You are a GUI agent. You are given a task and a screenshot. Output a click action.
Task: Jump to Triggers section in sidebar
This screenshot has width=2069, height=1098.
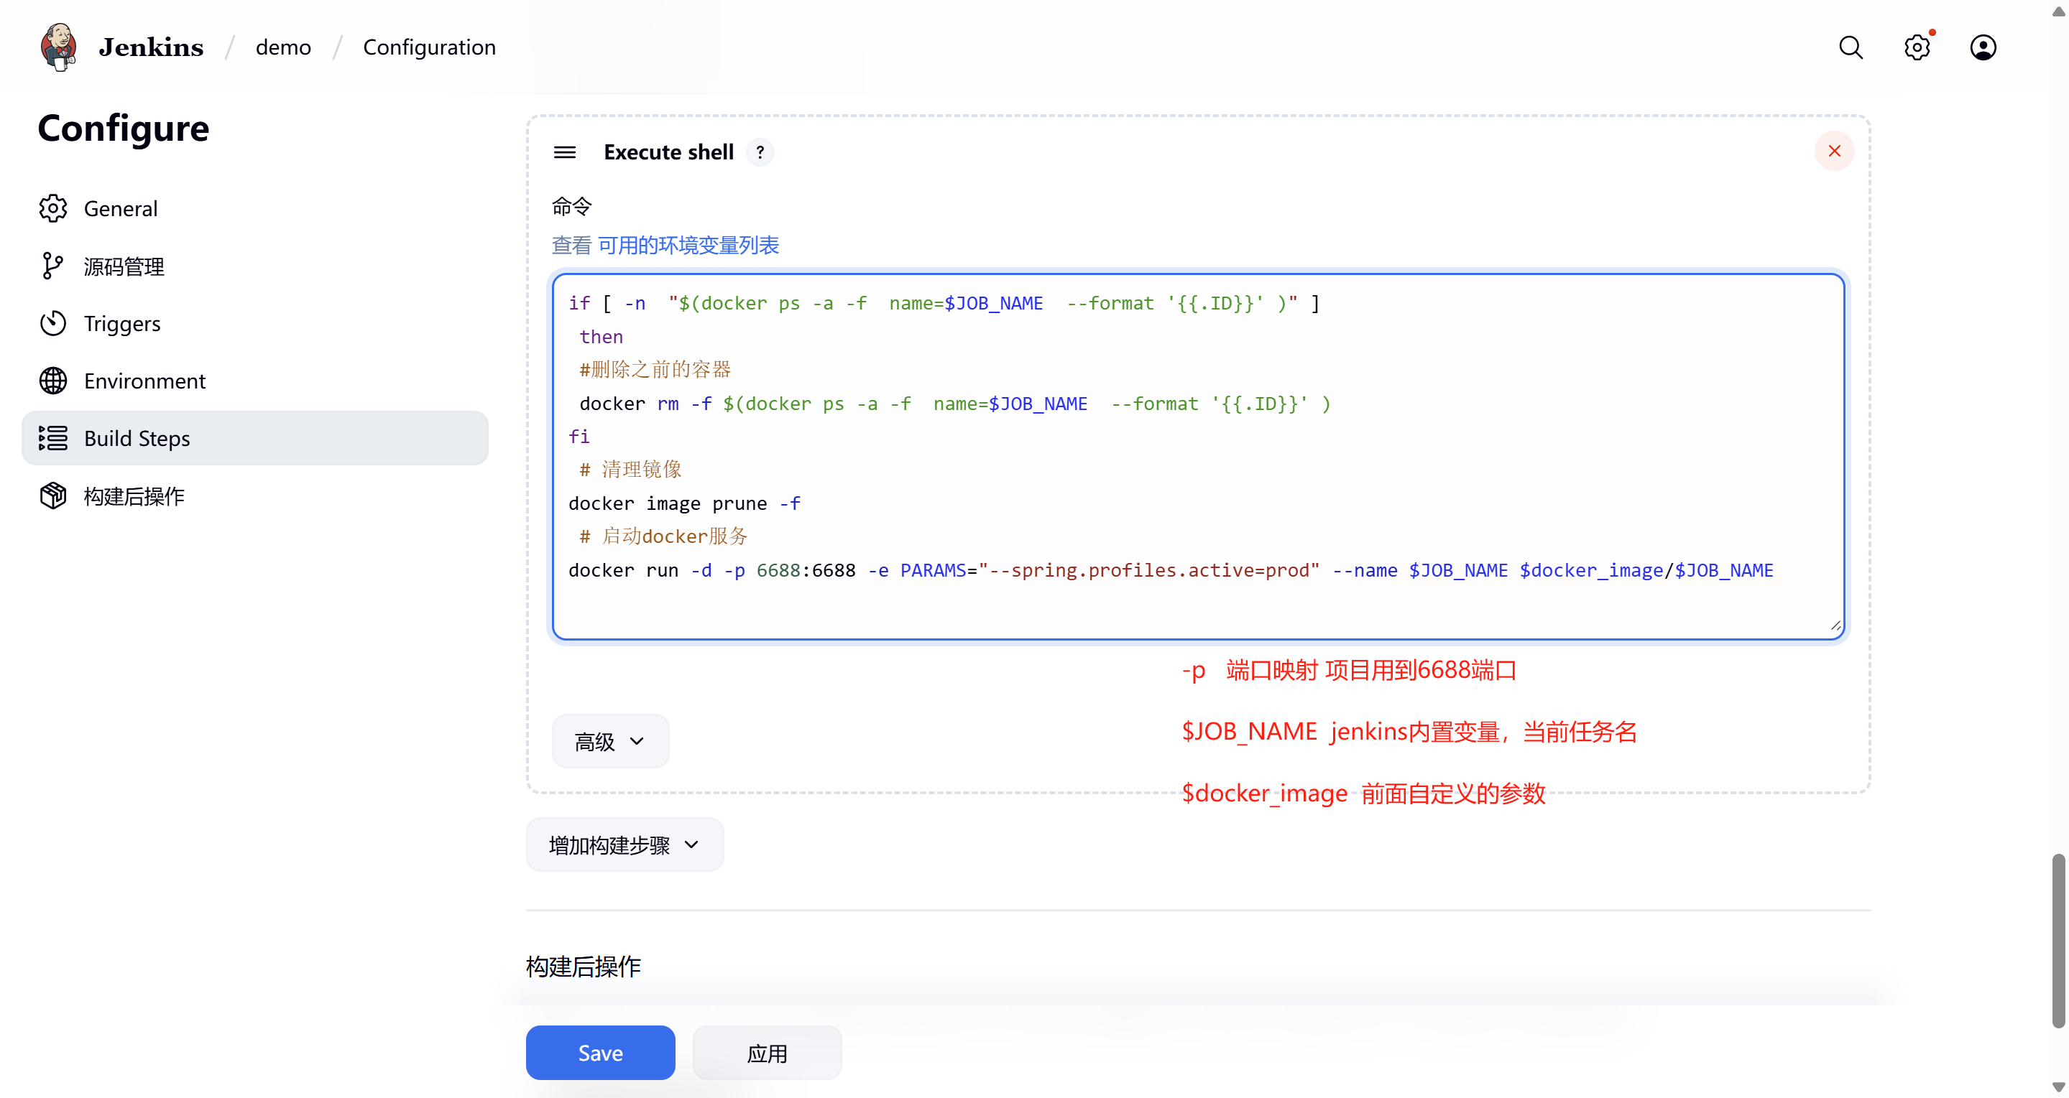122,323
